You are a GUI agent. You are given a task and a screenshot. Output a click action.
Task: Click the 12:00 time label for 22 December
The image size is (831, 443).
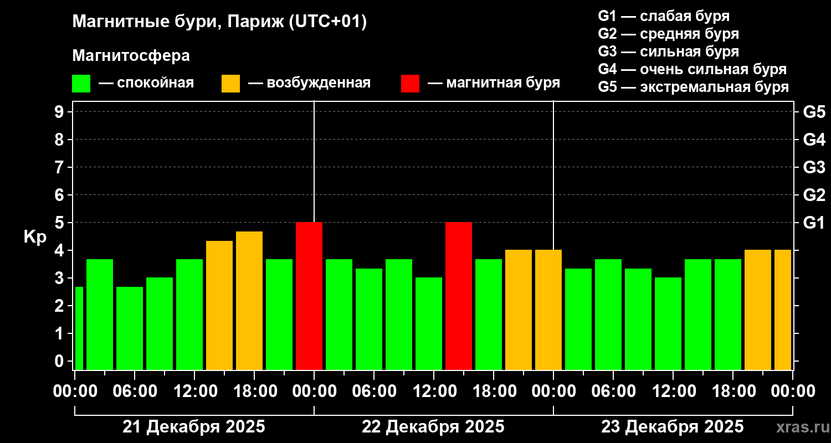(x=434, y=391)
